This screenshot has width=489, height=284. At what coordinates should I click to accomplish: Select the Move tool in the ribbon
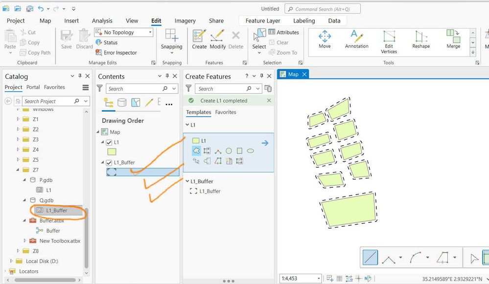coord(325,40)
